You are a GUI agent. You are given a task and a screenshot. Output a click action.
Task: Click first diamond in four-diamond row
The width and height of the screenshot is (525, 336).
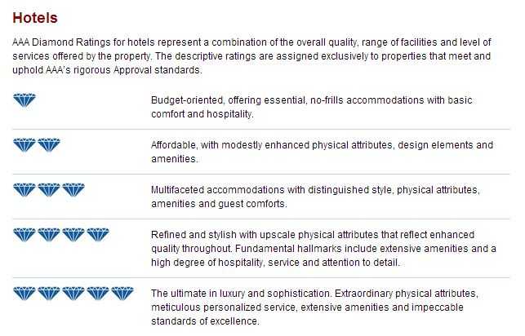[x=24, y=234]
